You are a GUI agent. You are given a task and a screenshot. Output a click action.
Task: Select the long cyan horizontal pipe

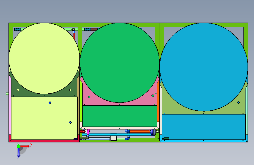pos(117,134)
